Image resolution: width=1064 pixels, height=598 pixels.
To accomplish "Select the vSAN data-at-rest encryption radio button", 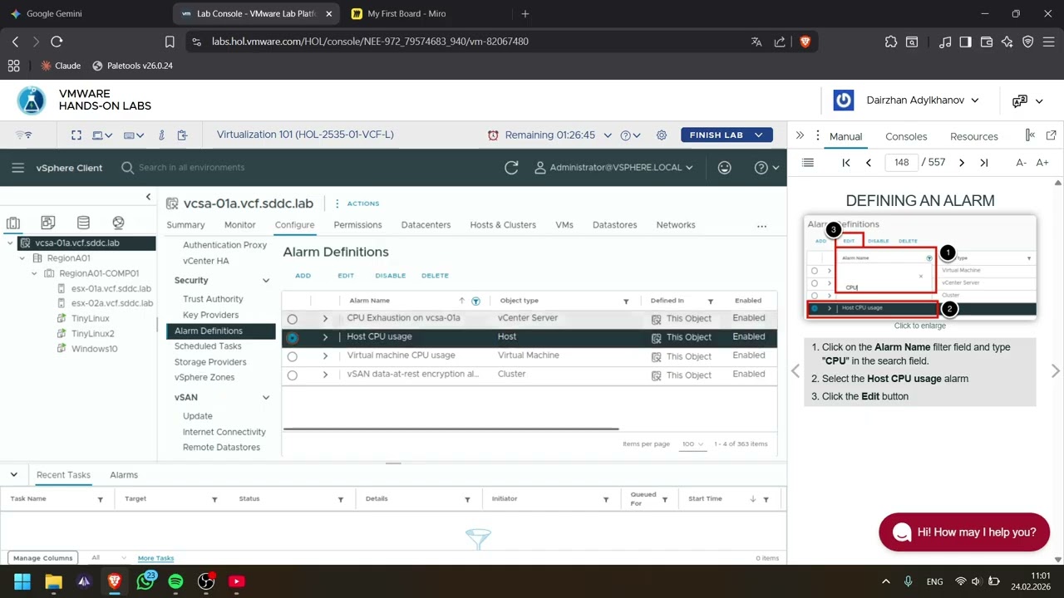I will [x=292, y=375].
